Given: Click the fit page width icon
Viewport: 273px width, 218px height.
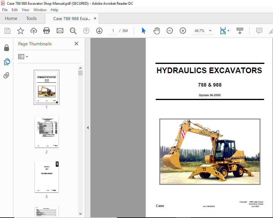Looking at the screenshot, I should coord(223,31).
